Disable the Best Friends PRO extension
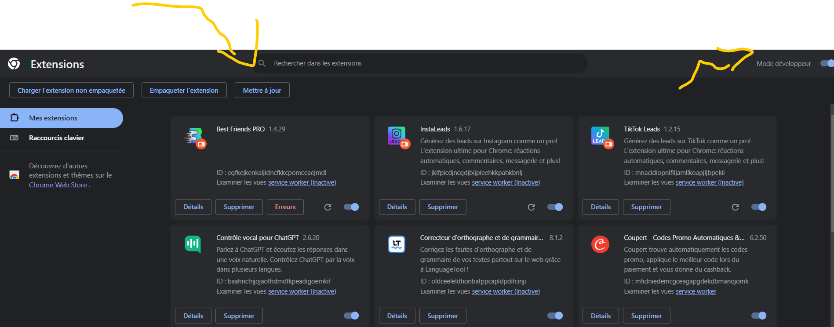 [351, 207]
